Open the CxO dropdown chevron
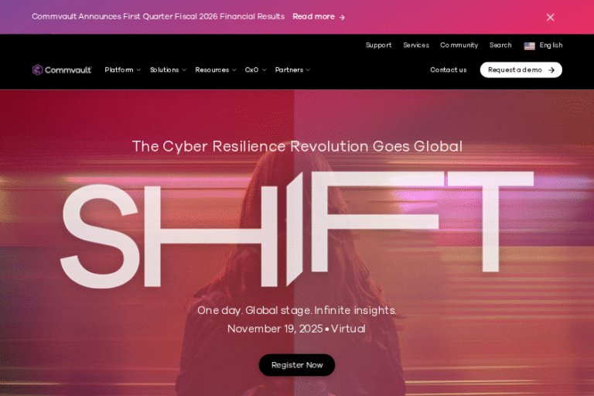This screenshot has height=396, width=594. 264,70
